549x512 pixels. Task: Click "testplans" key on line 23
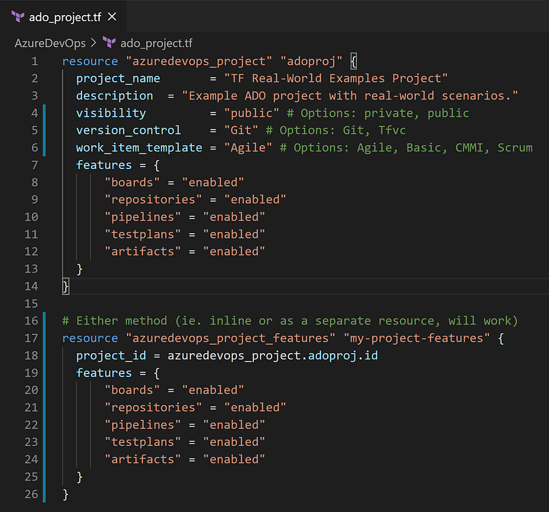[143, 442]
